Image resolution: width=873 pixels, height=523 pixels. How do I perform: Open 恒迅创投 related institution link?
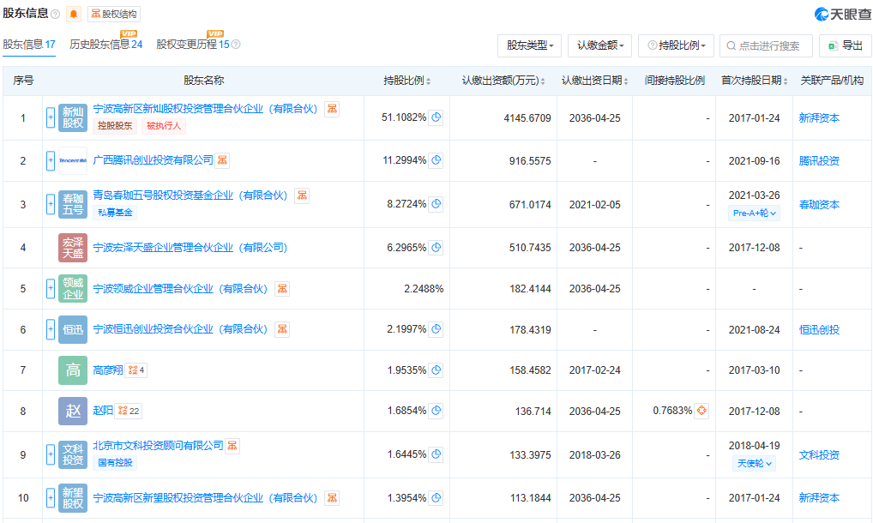coord(819,330)
